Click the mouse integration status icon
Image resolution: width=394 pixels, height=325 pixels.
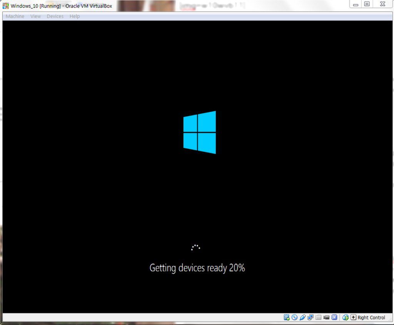(x=346, y=317)
